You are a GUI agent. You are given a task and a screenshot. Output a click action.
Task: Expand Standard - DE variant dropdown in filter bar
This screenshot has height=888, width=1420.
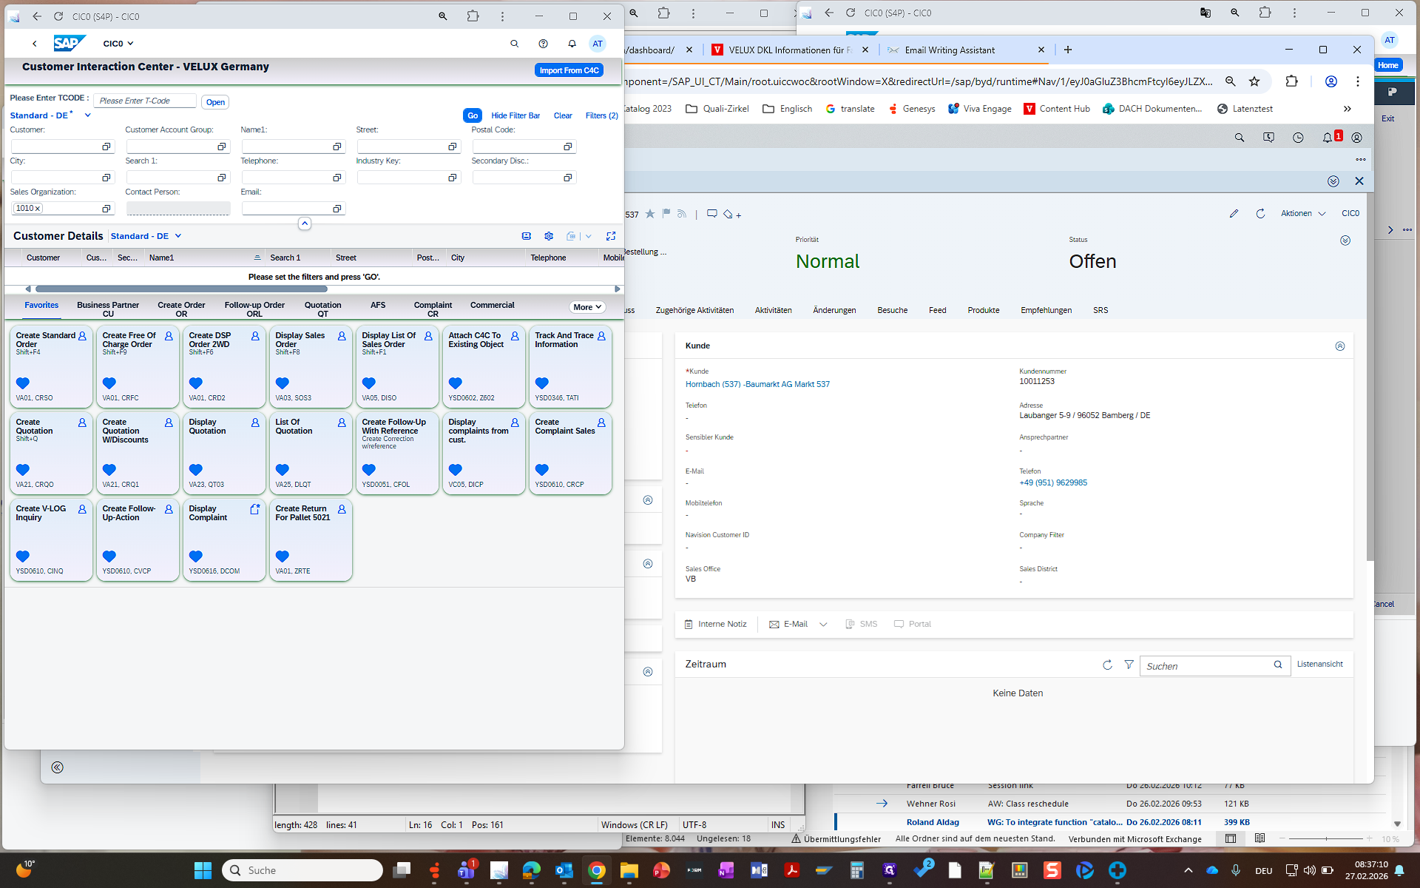click(87, 115)
